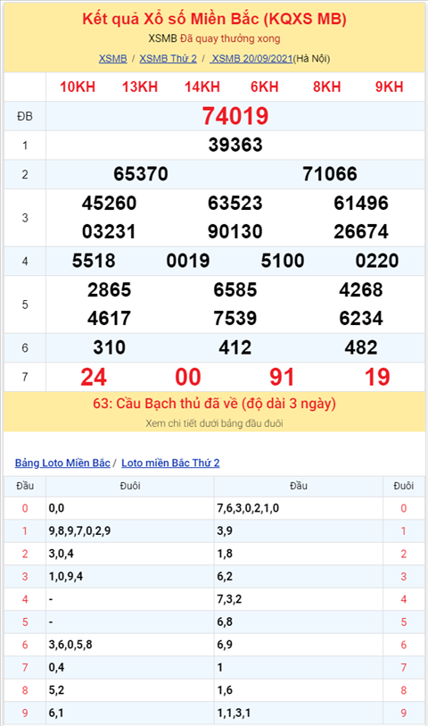The height and width of the screenshot is (726, 428).
Task: Click the ĐB row label
Action: coord(25,116)
